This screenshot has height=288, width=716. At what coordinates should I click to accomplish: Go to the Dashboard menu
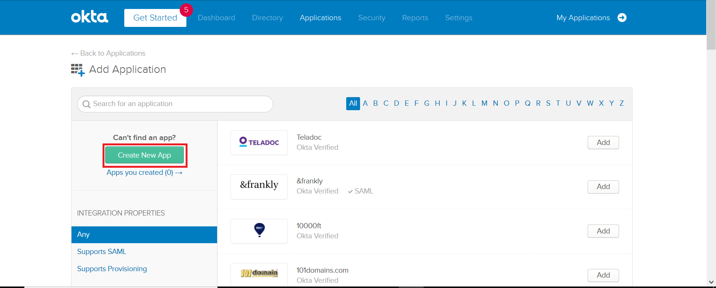(216, 18)
